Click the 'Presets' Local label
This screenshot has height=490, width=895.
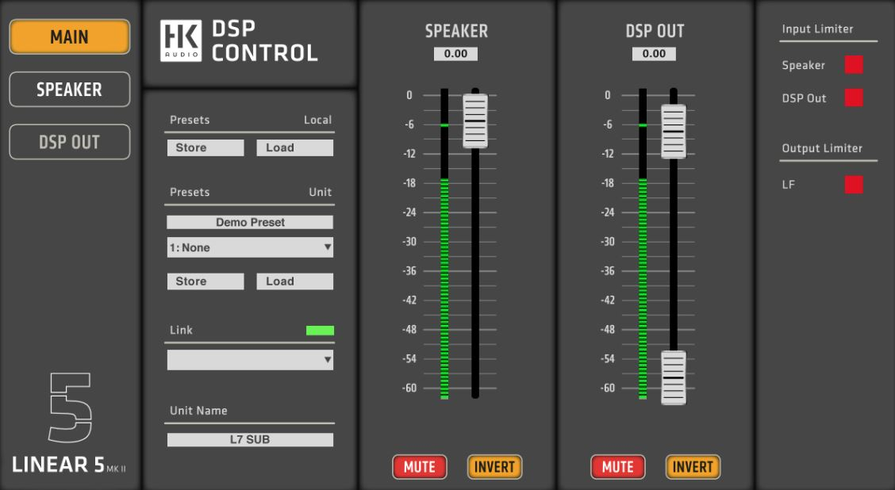pyautogui.click(x=190, y=121)
